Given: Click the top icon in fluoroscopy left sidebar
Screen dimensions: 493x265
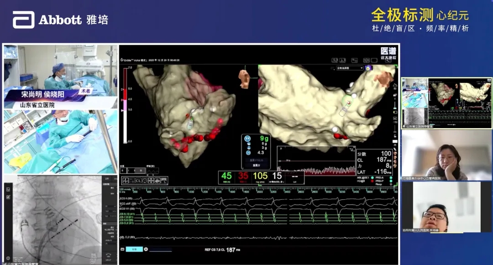Looking at the screenshot, I should [x=8, y=188].
